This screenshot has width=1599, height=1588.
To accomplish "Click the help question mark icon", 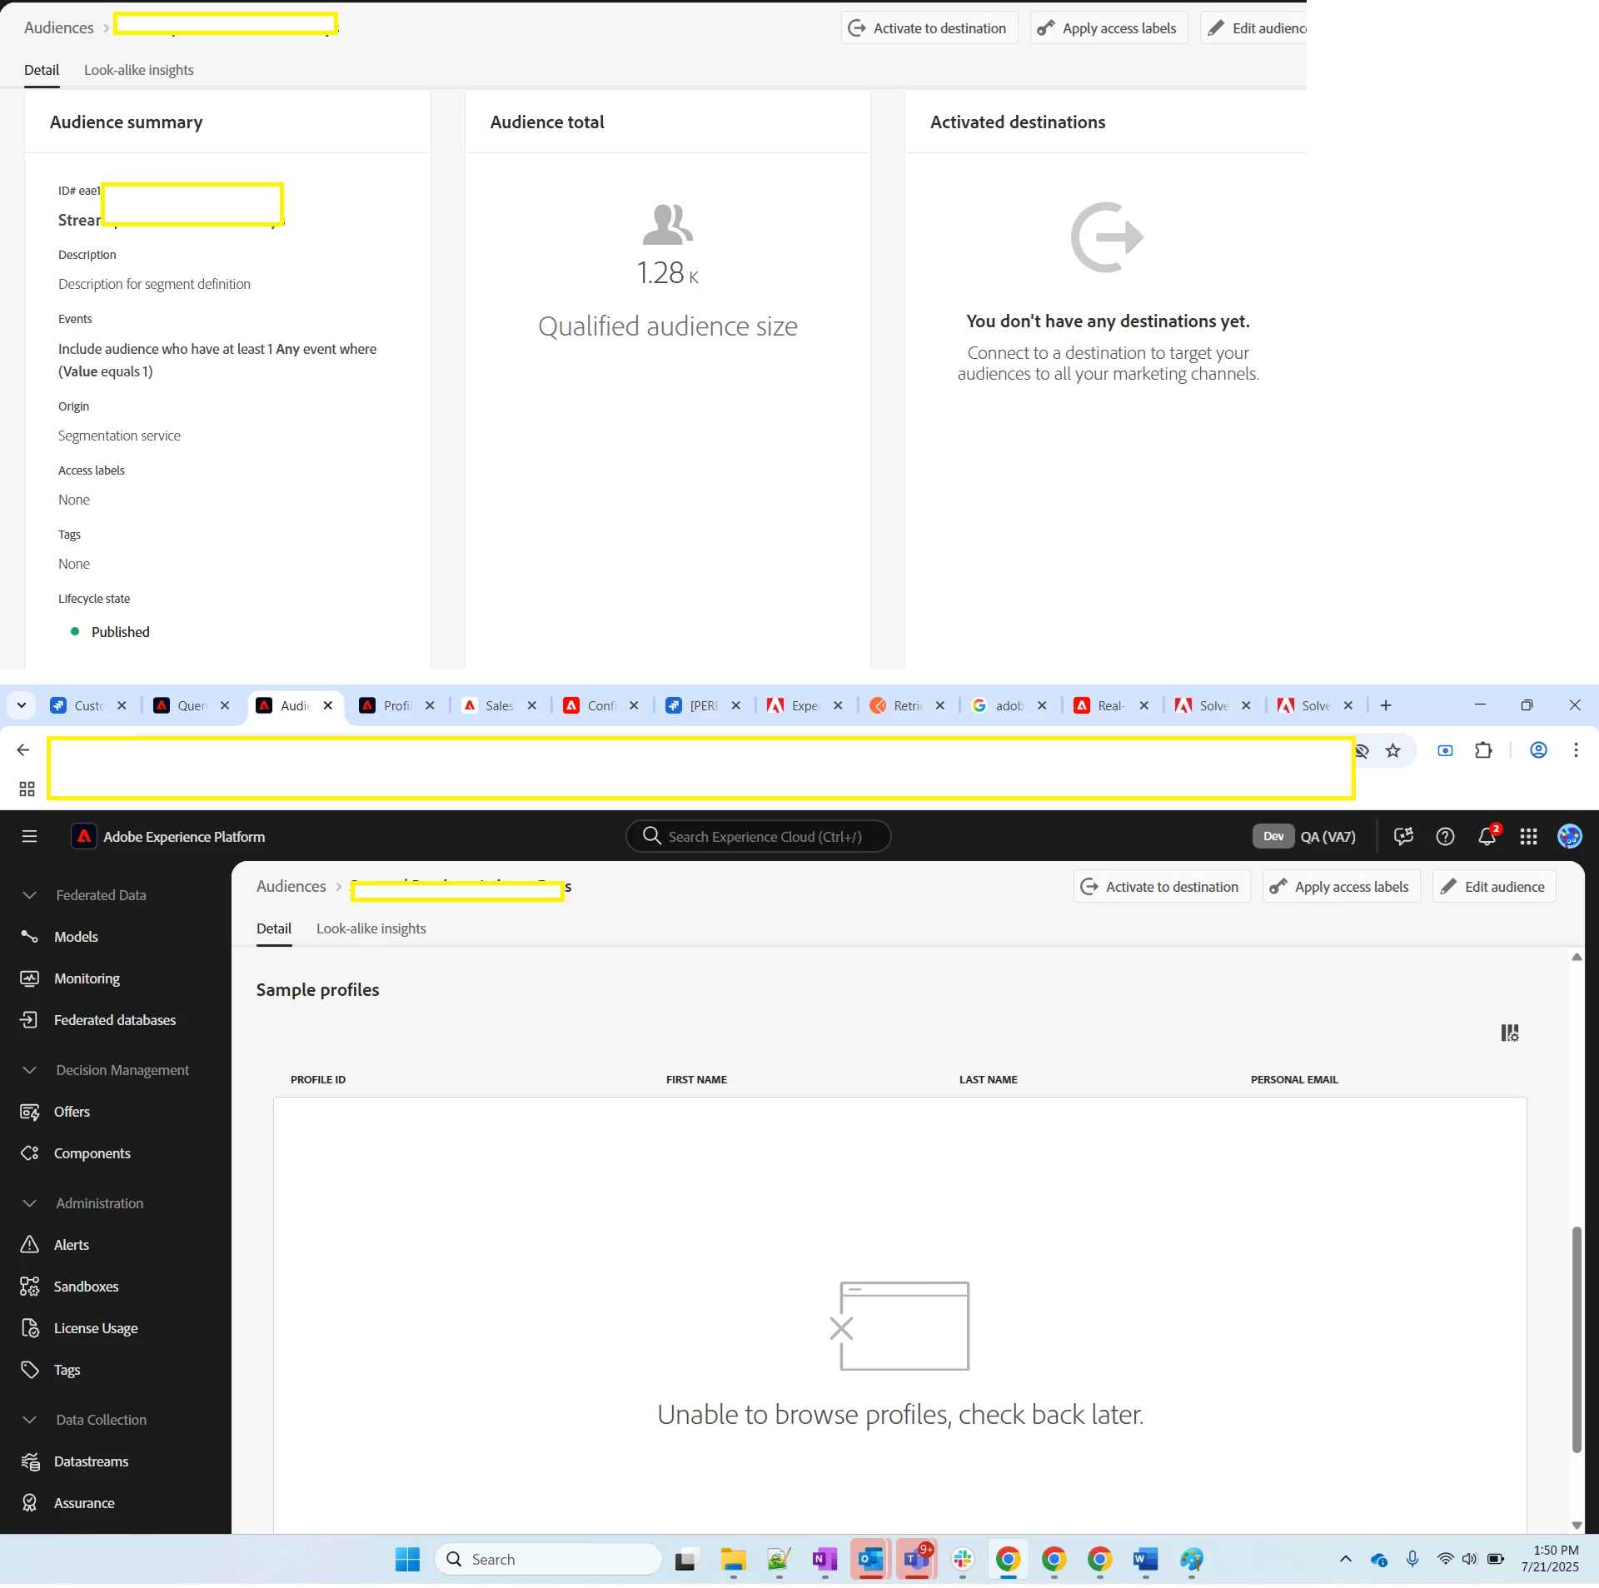I will pyautogui.click(x=1445, y=836).
